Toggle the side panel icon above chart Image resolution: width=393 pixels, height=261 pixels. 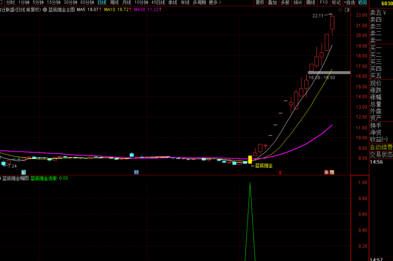pos(347,10)
